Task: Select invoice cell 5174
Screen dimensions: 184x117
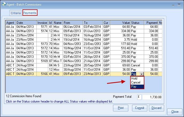Action: point(42,31)
